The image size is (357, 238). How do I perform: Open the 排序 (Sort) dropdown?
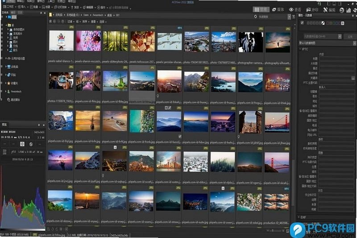coord(85,21)
